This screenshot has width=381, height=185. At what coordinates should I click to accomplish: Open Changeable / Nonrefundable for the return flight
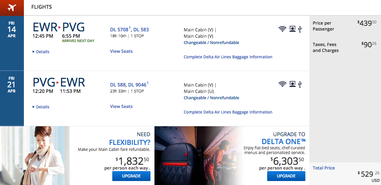(211, 98)
